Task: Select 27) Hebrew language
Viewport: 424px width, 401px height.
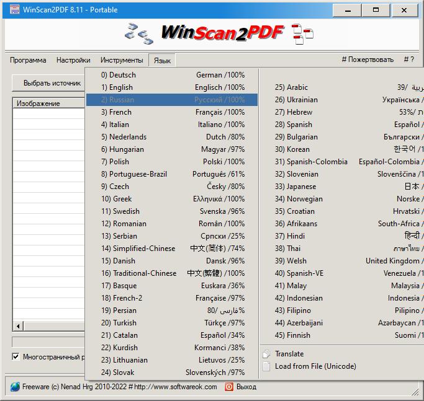Action: coord(342,112)
